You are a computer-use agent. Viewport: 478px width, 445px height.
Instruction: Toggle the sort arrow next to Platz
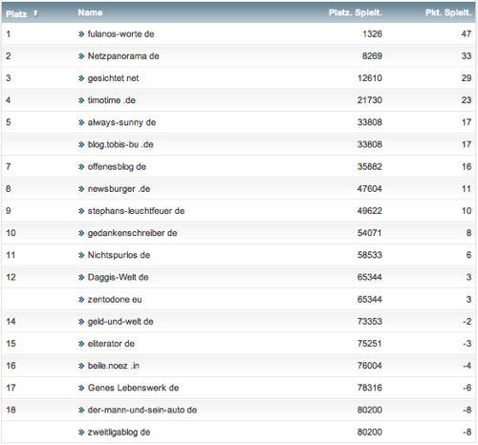35,13
